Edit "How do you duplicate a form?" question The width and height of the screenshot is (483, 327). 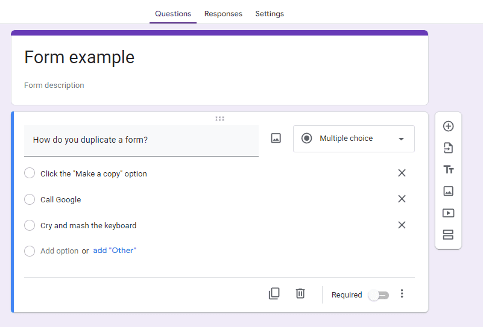coord(141,140)
